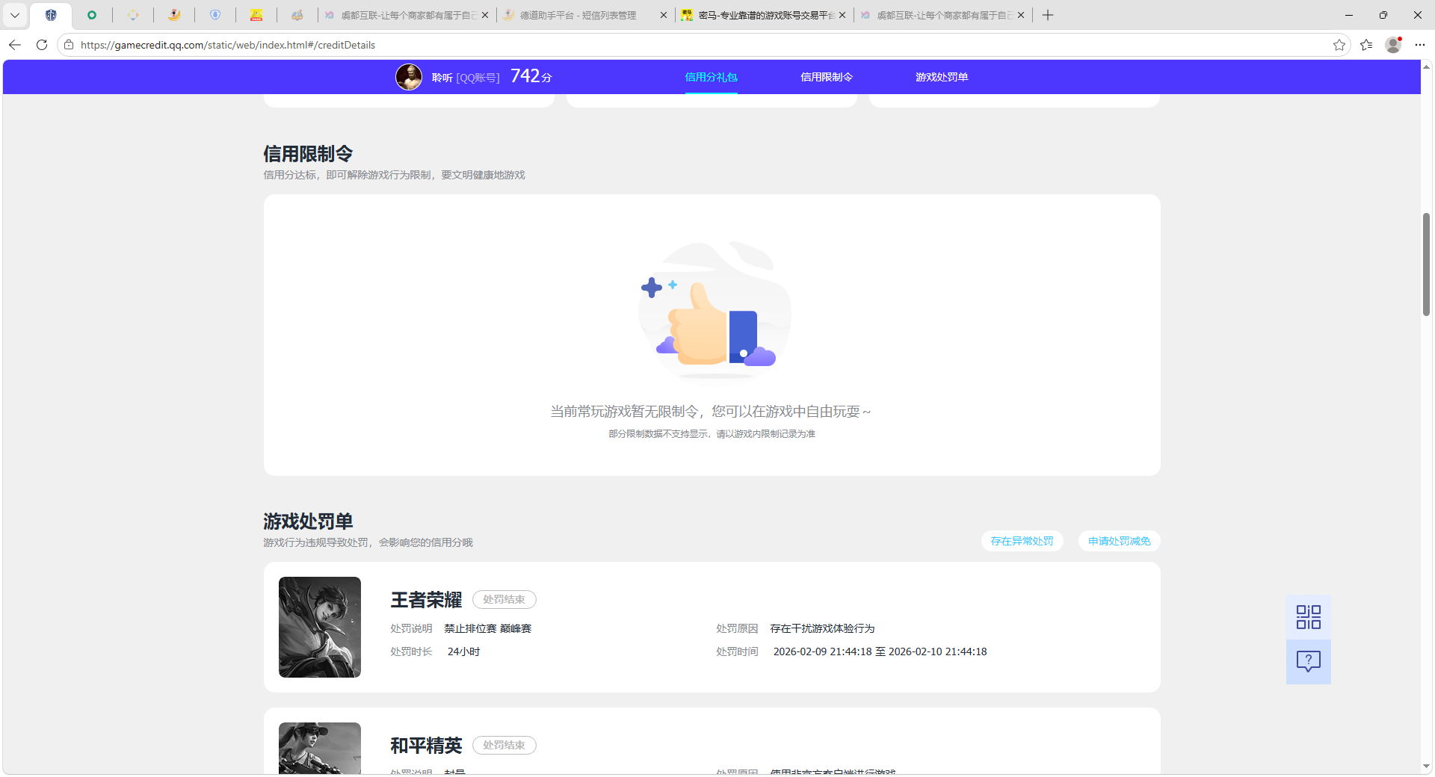Click the 游戏处罚单 section heading
The width and height of the screenshot is (1435, 777).
[x=308, y=521]
